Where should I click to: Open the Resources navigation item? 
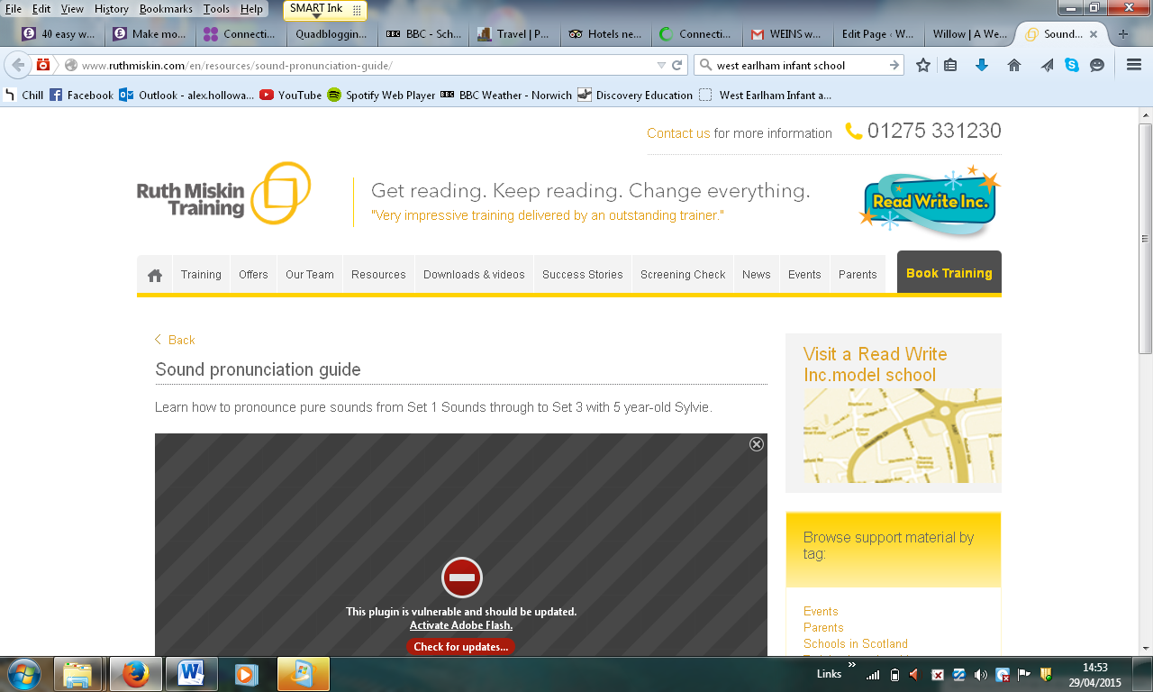coord(378,275)
